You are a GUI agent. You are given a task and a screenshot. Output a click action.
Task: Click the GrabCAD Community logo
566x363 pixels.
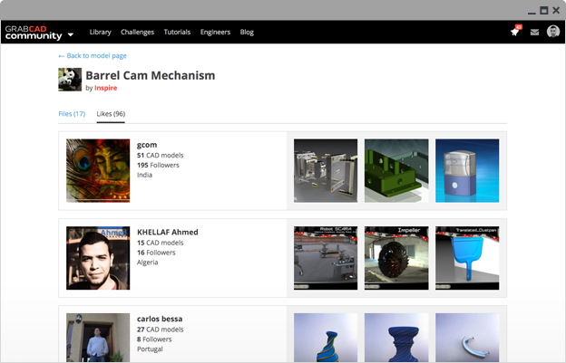click(x=33, y=33)
